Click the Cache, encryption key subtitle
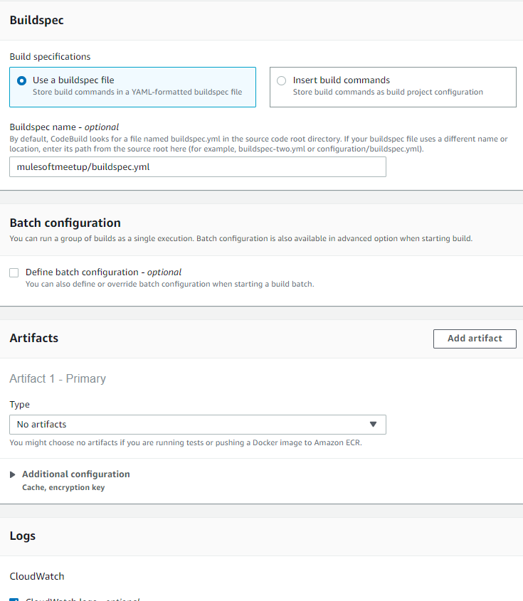The image size is (523, 601). tap(63, 488)
